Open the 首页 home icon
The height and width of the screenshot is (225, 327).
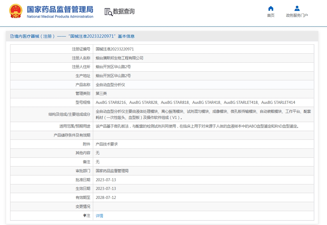pyautogui.click(x=271, y=8)
